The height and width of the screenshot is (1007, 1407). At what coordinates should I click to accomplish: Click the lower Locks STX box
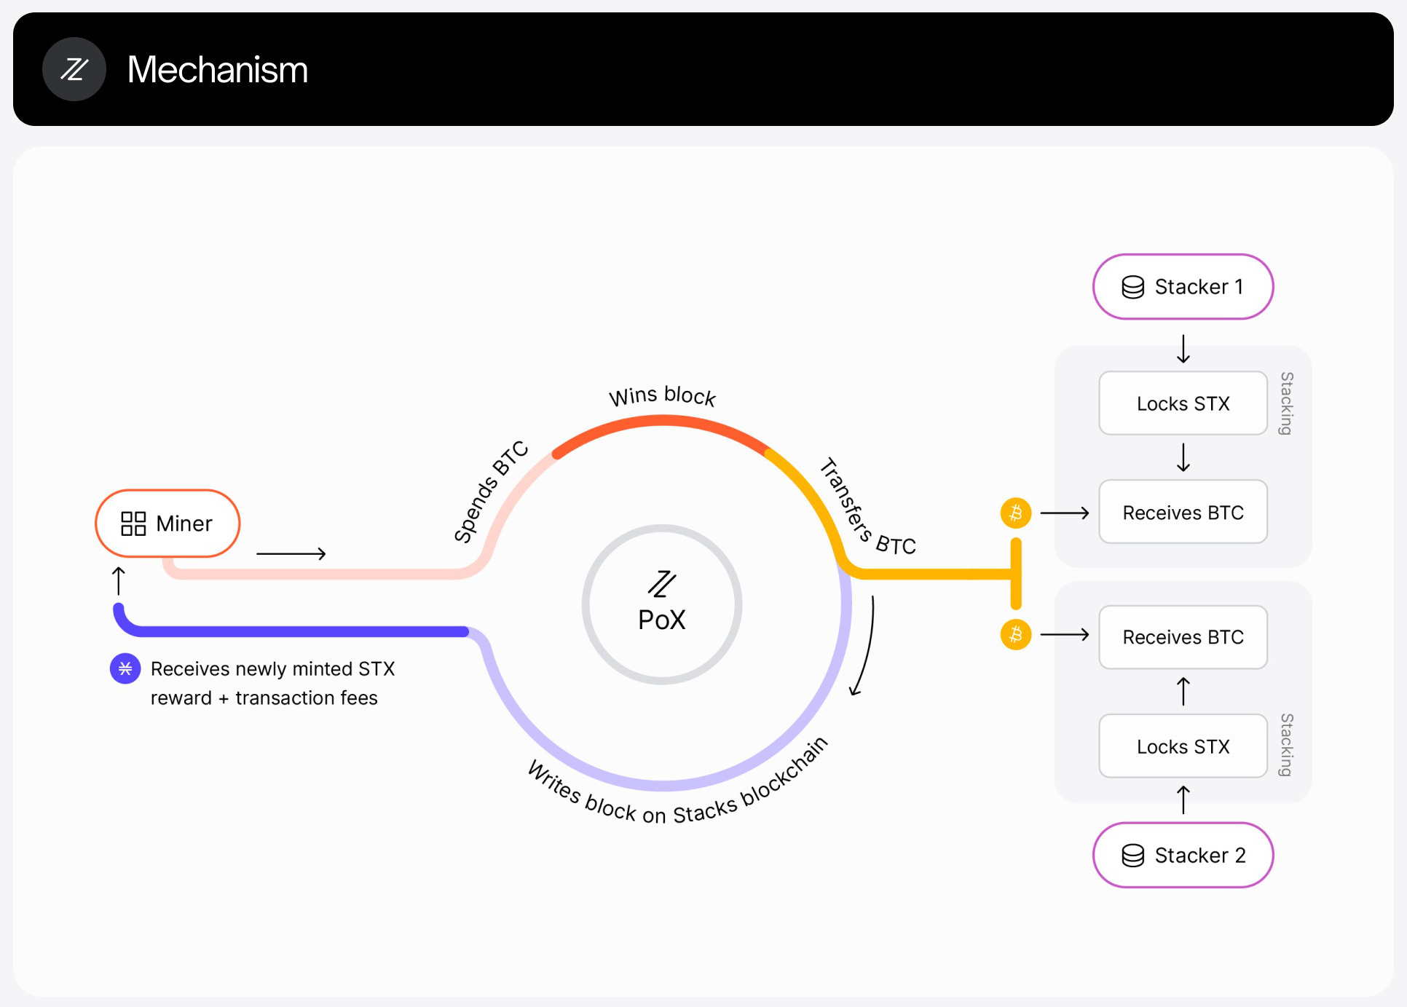pyautogui.click(x=1183, y=746)
